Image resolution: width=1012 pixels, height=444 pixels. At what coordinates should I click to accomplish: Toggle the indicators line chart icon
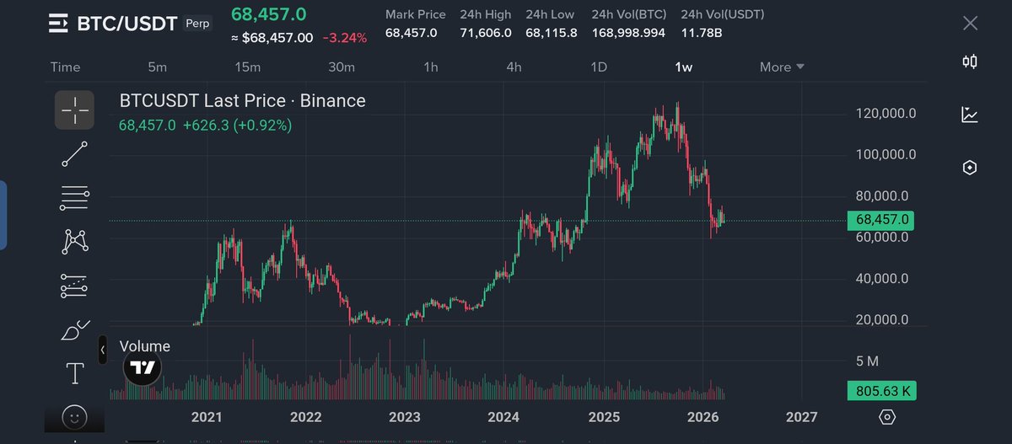click(x=970, y=115)
